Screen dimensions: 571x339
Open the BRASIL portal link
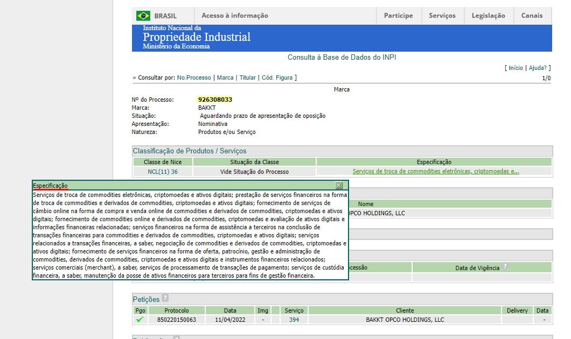tap(165, 16)
